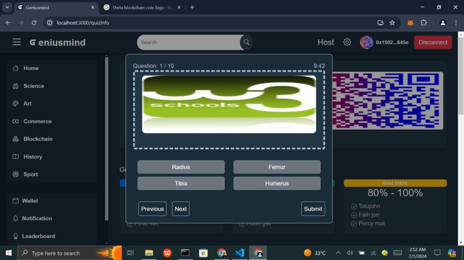This screenshot has width=464, height=260.
Task: Open the MetaMask fox extension icon
Action: [410, 23]
